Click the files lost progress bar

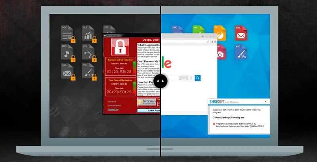(x=134, y=88)
